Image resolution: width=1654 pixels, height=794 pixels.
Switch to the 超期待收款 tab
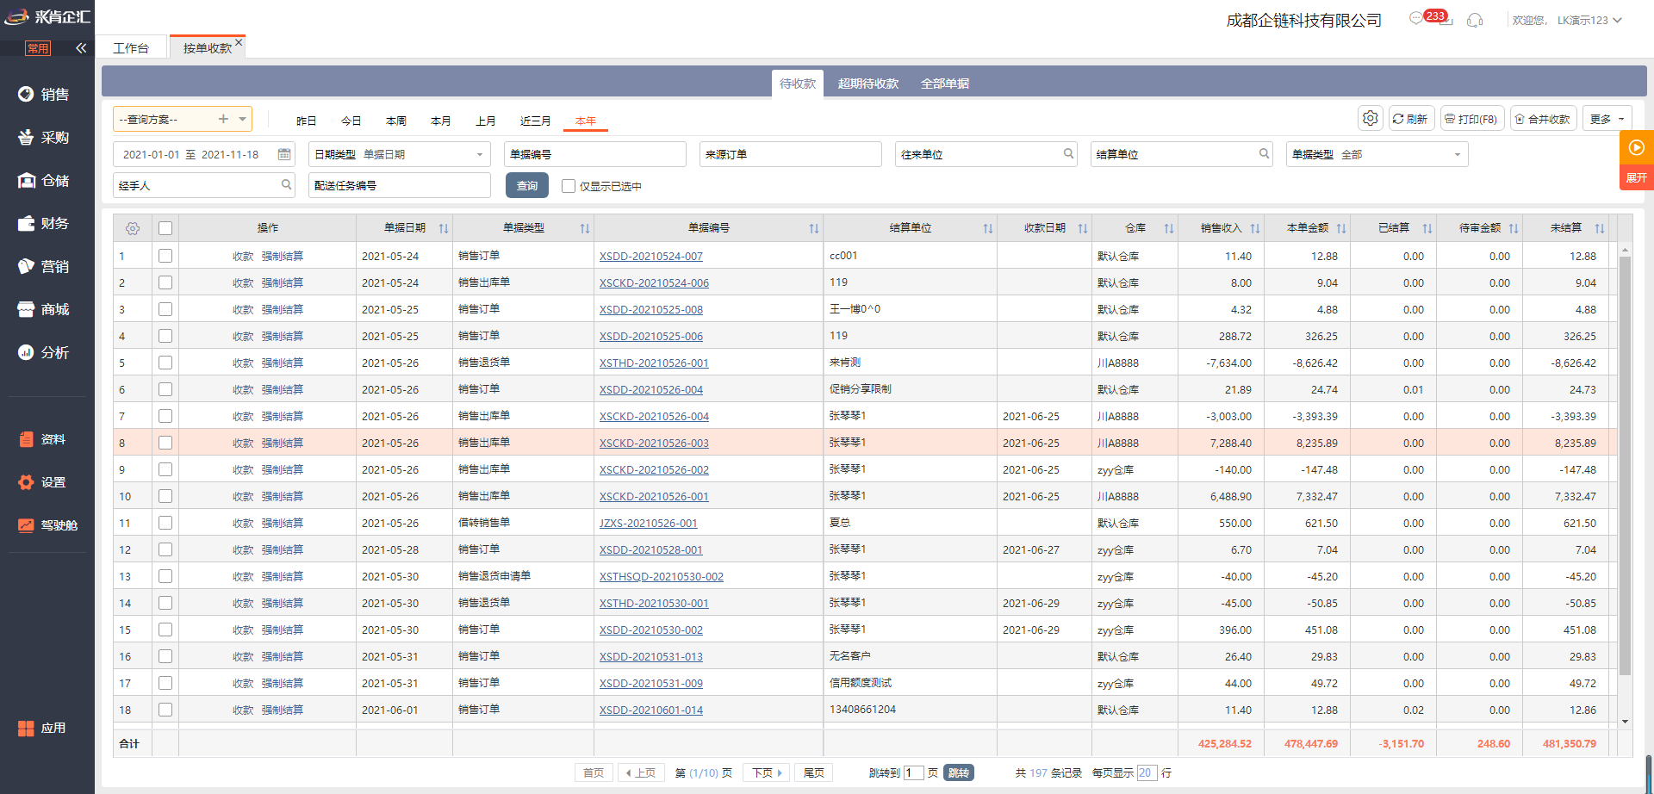tap(867, 84)
